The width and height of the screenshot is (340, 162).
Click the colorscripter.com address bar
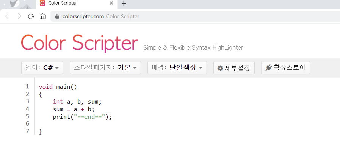point(195,17)
